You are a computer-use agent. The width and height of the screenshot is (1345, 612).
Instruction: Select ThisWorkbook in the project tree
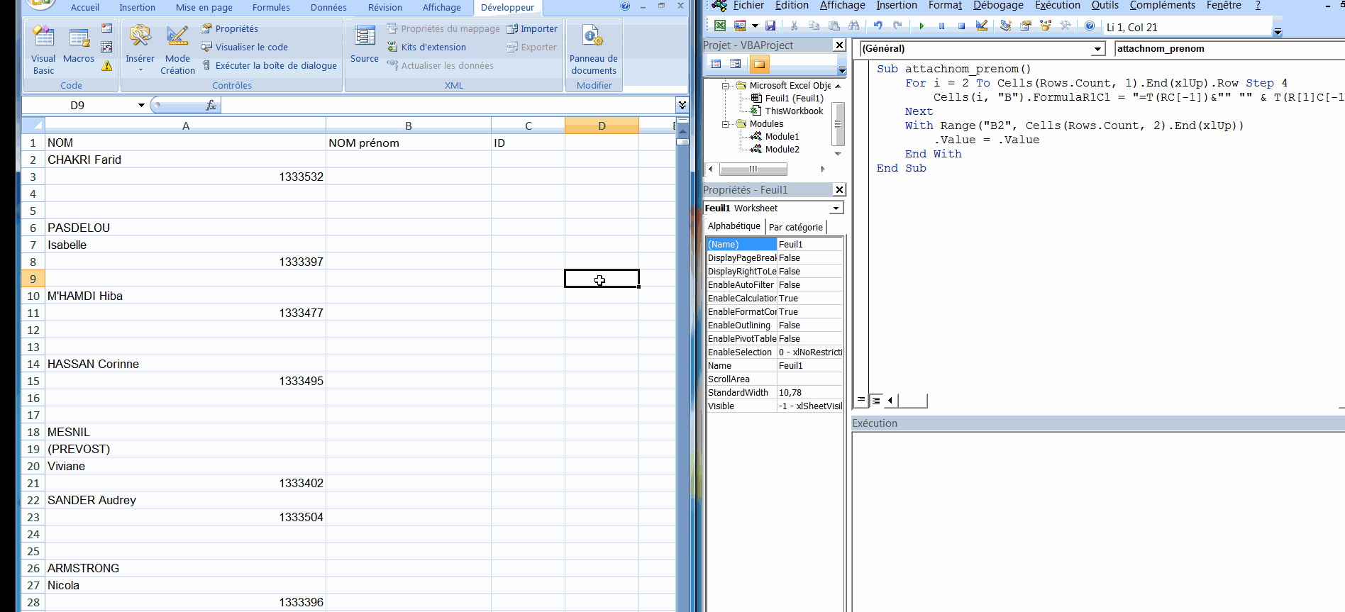click(x=794, y=111)
